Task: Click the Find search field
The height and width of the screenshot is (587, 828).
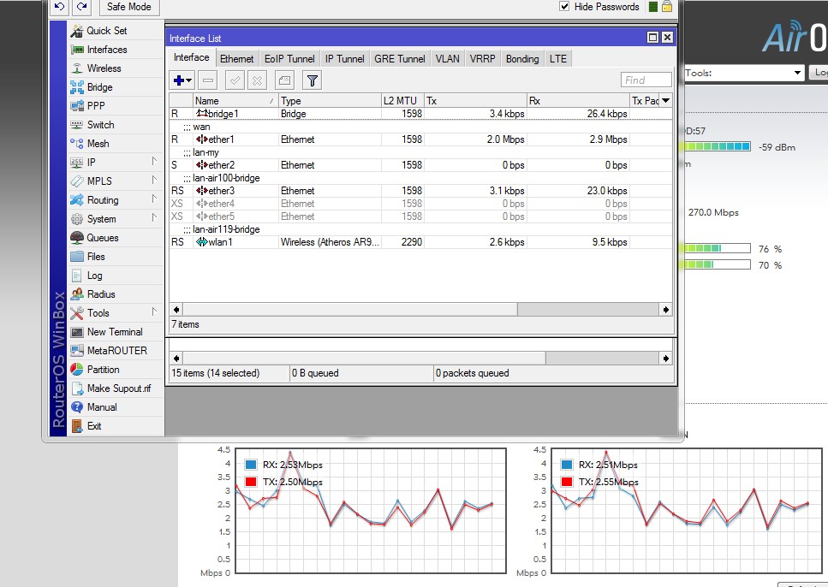Action: [x=646, y=80]
